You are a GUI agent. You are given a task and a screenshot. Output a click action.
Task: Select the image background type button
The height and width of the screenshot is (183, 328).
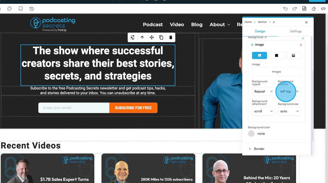pos(259,55)
